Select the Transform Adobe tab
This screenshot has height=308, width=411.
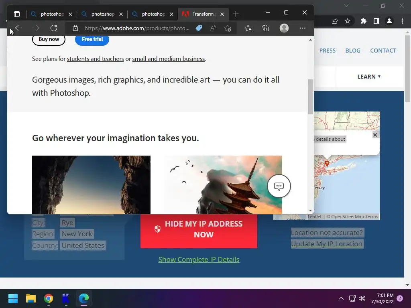pyautogui.click(x=203, y=14)
